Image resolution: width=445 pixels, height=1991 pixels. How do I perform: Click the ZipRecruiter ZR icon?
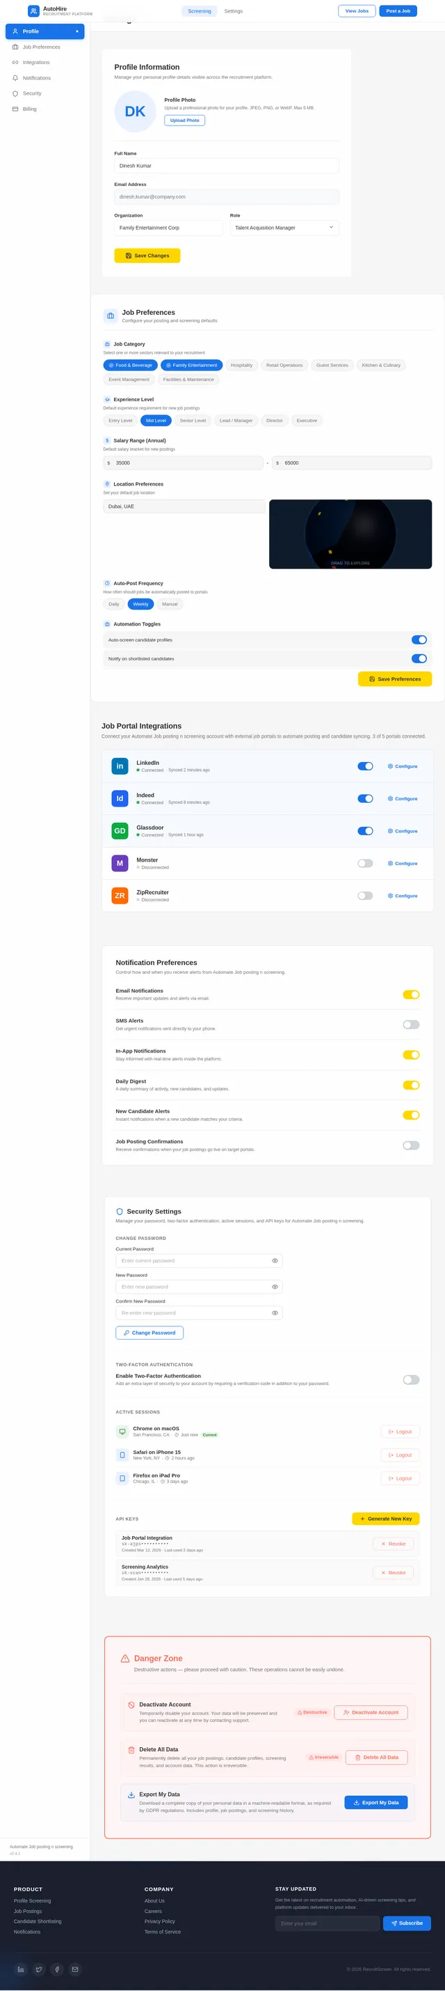tap(120, 896)
